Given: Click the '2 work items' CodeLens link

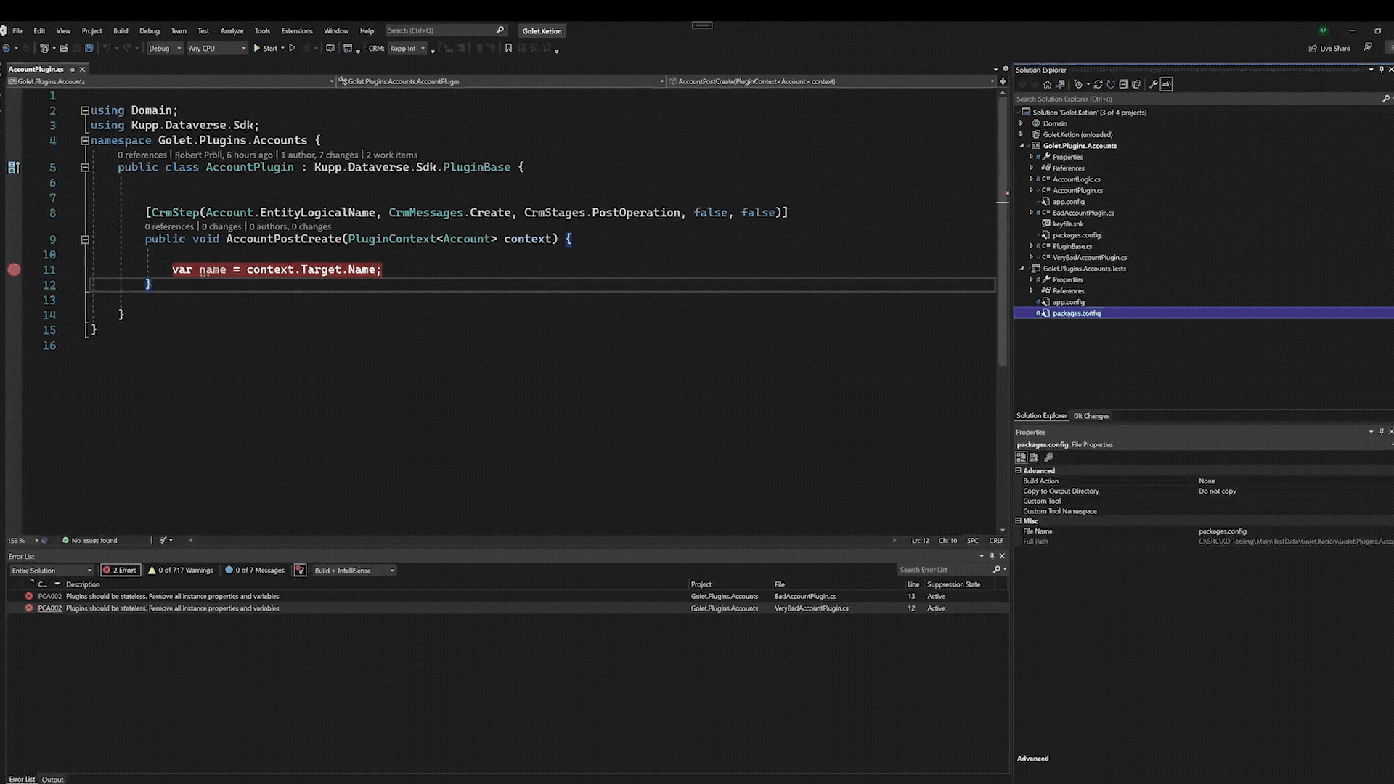Looking at the screenshot, I should click(391, 155).
